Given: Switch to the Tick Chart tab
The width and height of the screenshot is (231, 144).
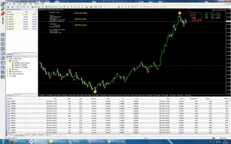Looking at the screenshot, I should [x=17, y=54].
